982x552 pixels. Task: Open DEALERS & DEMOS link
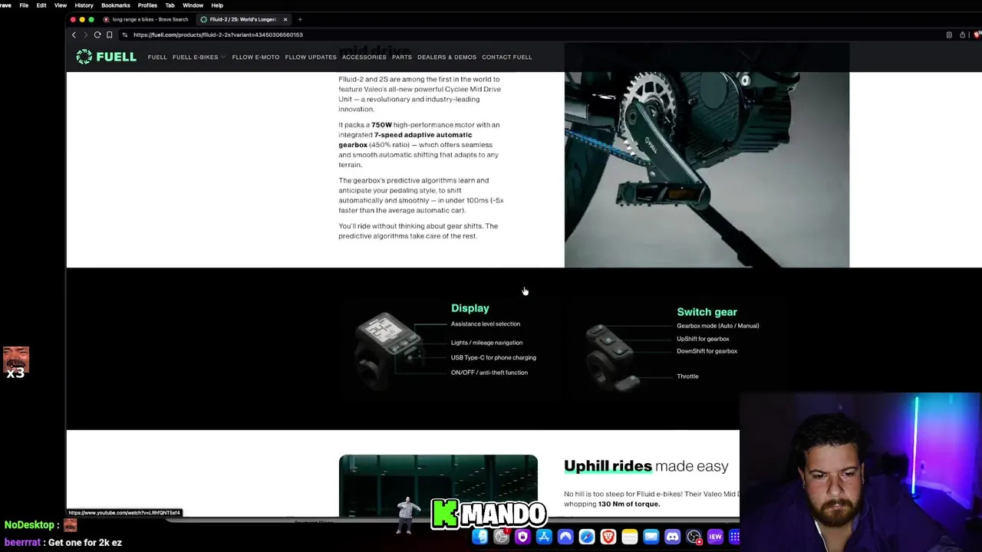(447, 57)
